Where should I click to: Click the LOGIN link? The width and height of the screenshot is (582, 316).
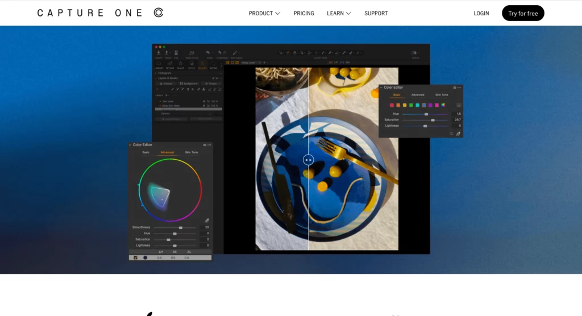[481, 14]
